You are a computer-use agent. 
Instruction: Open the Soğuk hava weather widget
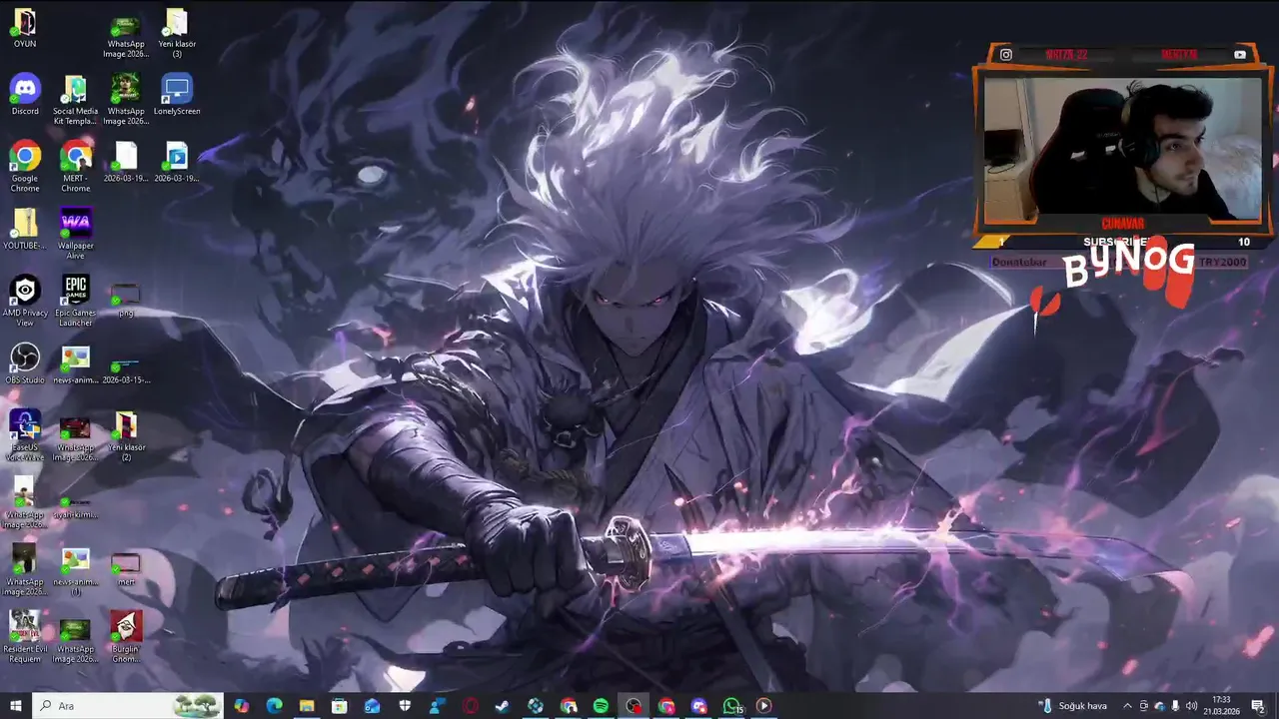coord(1073,706)
